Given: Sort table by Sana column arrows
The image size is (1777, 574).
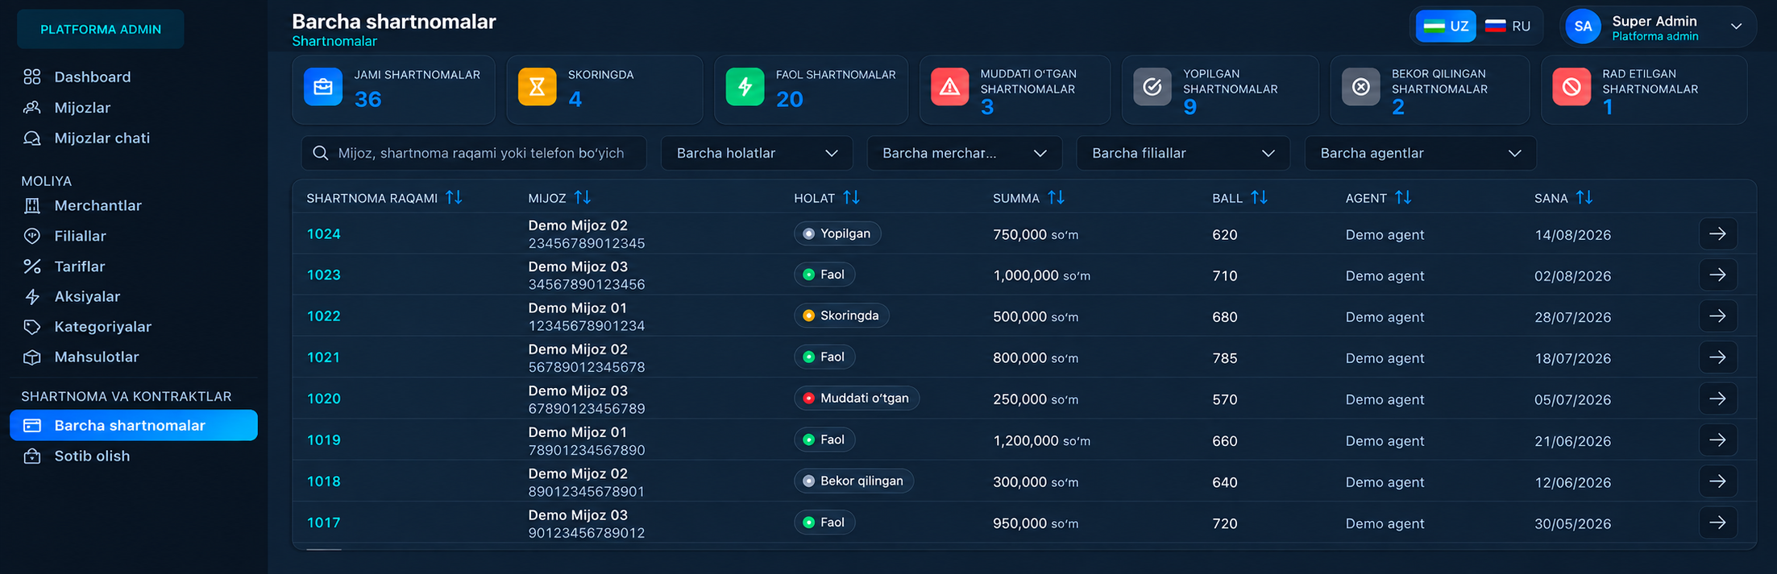Looking at the screenshot, I should 1584,197.
